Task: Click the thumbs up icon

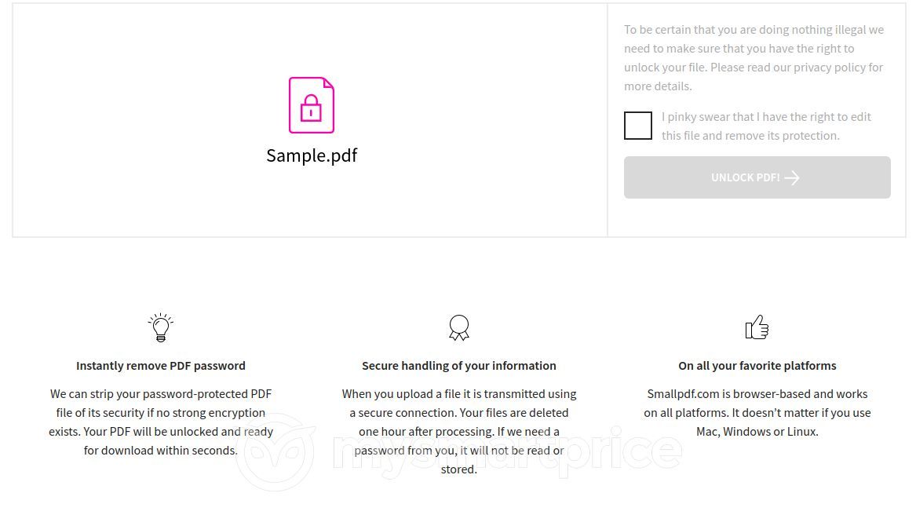Action: 757,327
